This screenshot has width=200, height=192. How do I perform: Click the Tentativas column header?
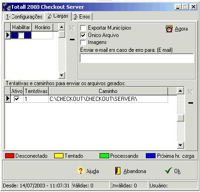(x=36, y=91)
